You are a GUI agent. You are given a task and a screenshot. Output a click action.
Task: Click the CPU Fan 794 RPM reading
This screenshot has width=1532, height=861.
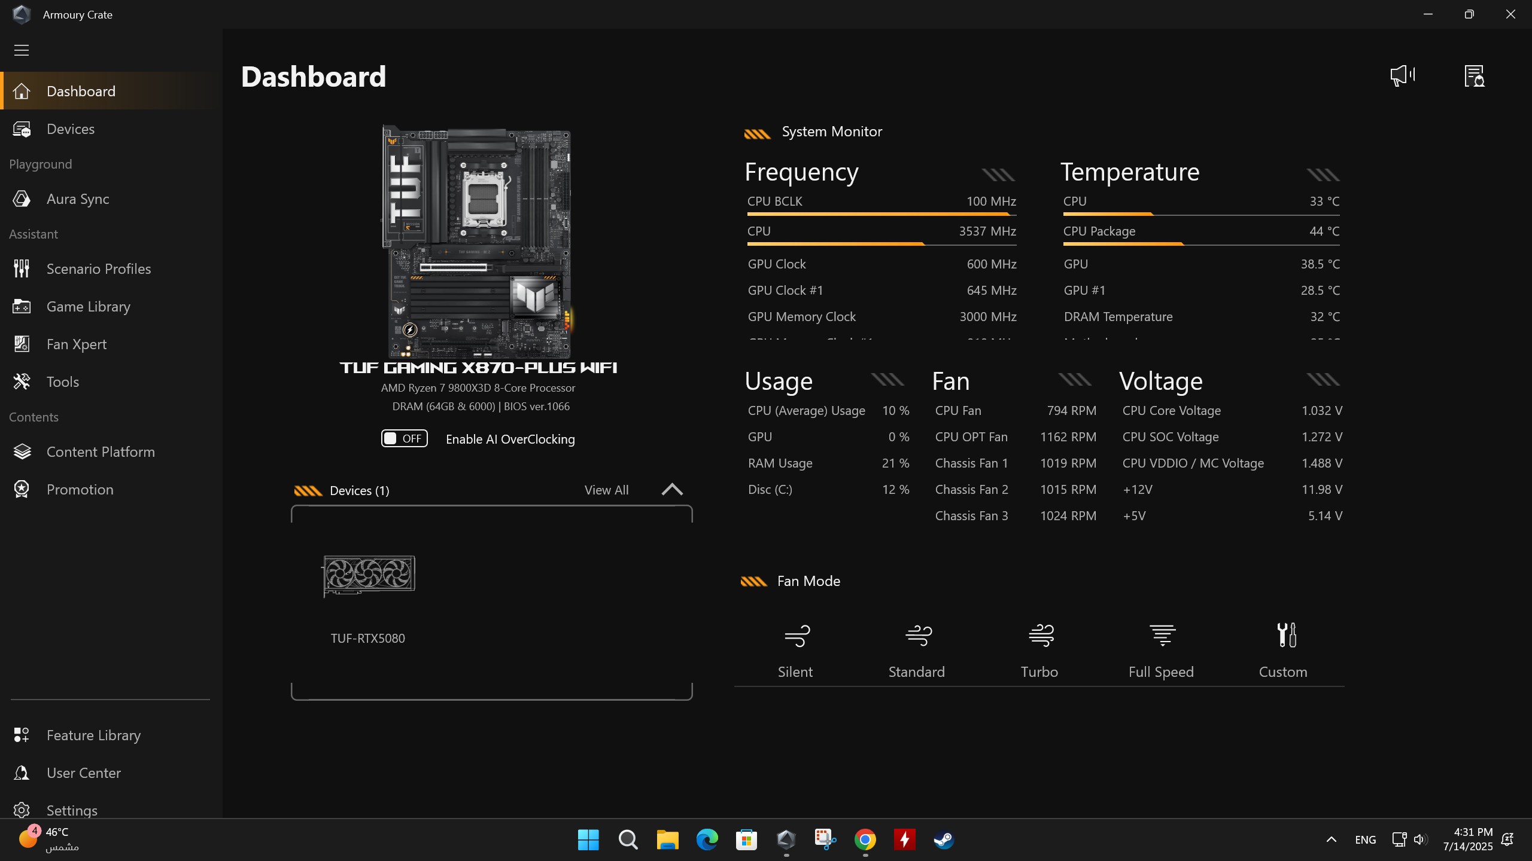[1072, 411]
